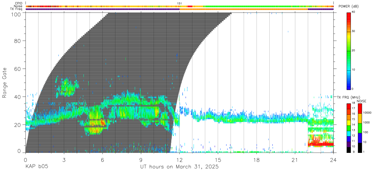375x173 pixels.
Task: Click UT hour tick 6
Action: (x=102, y=160)
